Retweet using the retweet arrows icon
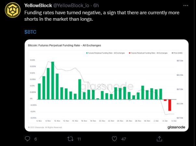196x146 pixels. click(x=71, y=139)
